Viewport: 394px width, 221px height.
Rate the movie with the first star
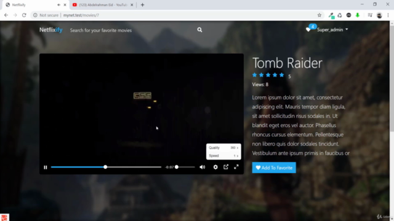254,75
